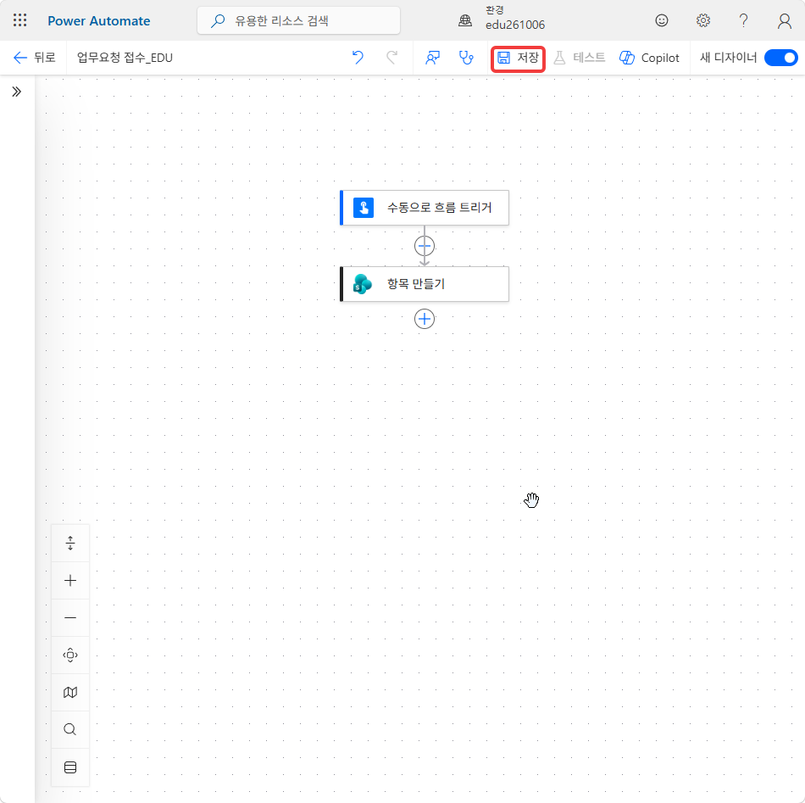
Task: Save the flow with 저장
Action: [x=518, y=58]
